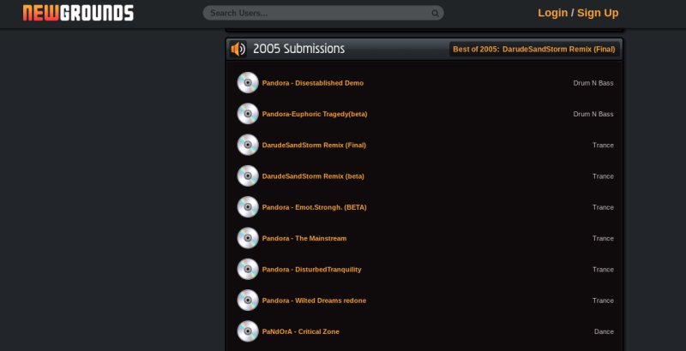The height and width of the screenshot is (351, 686).
Task: Open Best of 2005 DarudeSandStorm Remix link
Action: click(533, 49)
